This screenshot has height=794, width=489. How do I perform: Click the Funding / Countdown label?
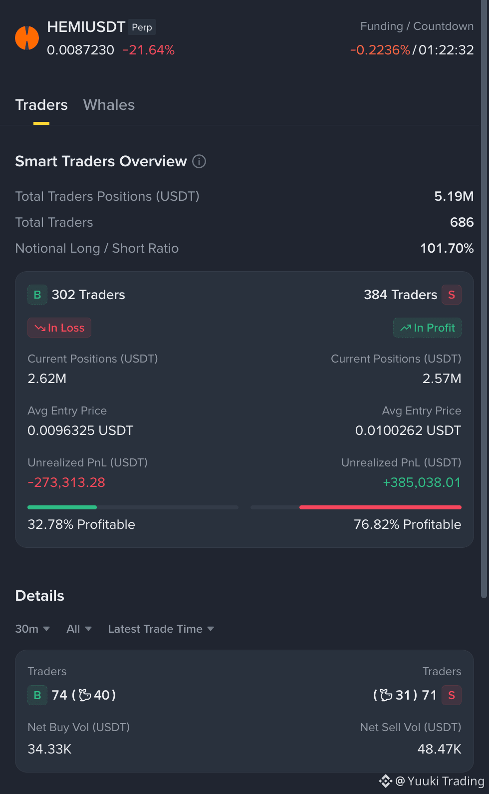417,26
